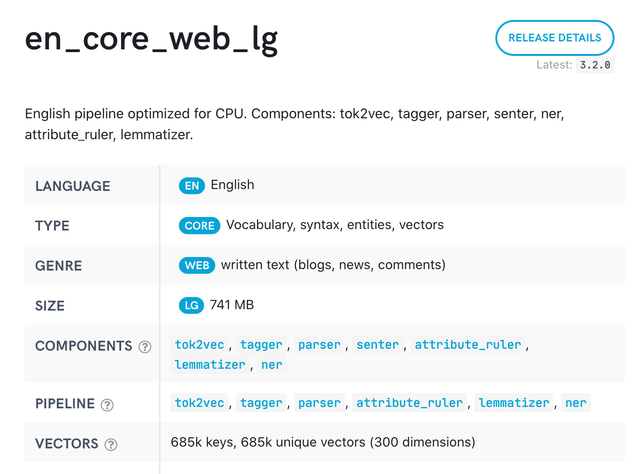Screen dimensions: 643x474
Task: Open tagger link in Components row
Action: (x=261, y=345)
